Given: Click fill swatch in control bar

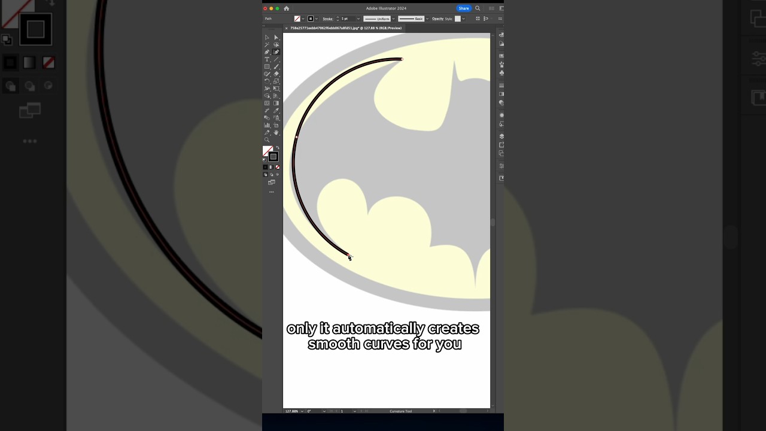Looking at the screenshot, I should tap(297, 19).
